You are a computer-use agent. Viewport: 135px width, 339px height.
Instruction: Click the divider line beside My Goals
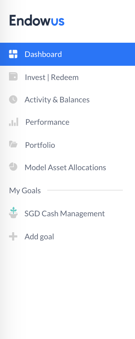click(x=85, y=190)
